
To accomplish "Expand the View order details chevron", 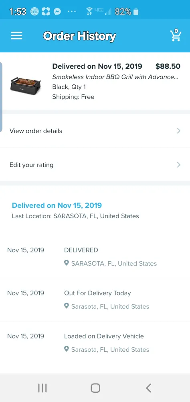I will coord(179,131).
